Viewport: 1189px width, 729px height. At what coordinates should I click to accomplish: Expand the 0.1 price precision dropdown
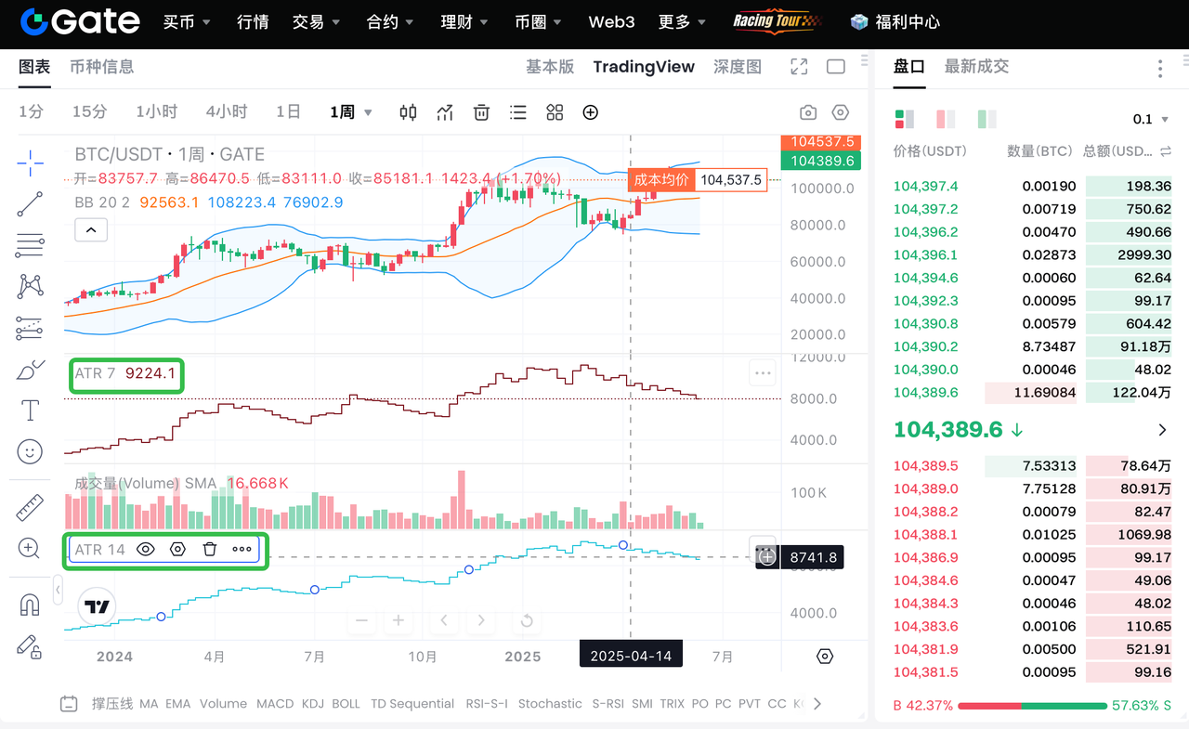[x=1151, y=119]
